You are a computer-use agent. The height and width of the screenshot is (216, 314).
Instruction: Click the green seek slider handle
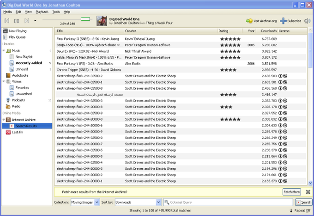click(x=85, y=19)
